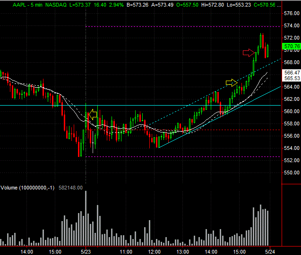Click the dashed cyan upper channel line
This screenshot has height=255, width=301.
click(214, 92)
